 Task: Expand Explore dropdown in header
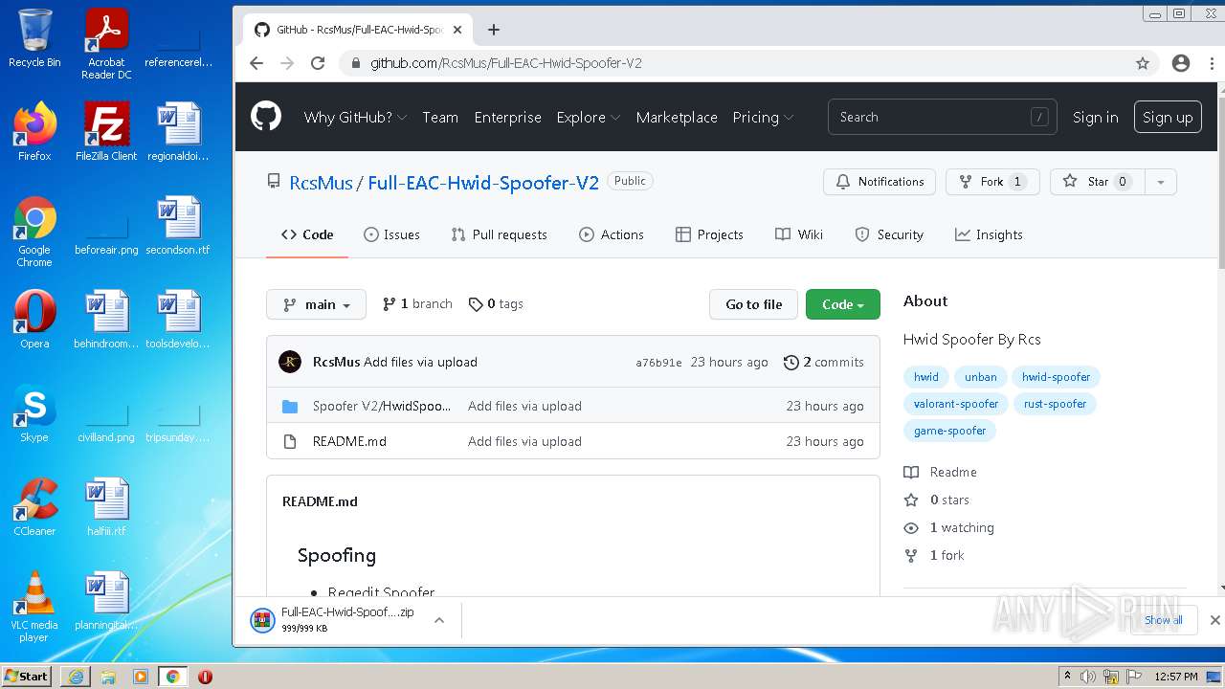(589, 117)
